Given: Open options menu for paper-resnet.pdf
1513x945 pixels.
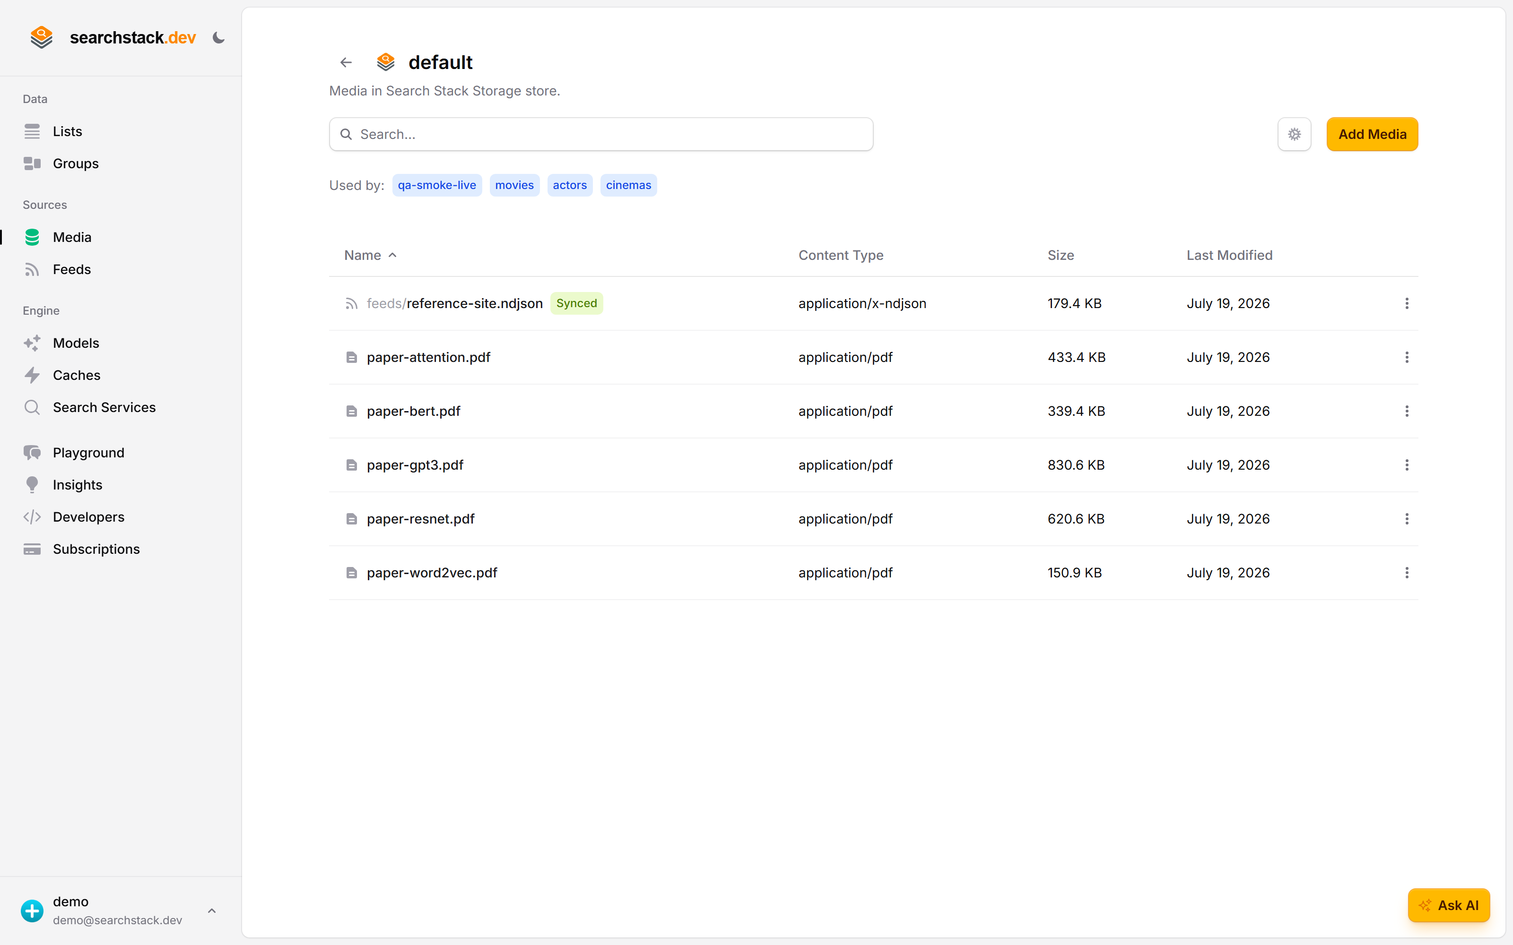Looking at the screenshot, I should tap(1407, 519).
